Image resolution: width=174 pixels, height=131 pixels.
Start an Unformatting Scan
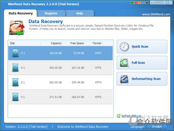[x=142, y=79]
